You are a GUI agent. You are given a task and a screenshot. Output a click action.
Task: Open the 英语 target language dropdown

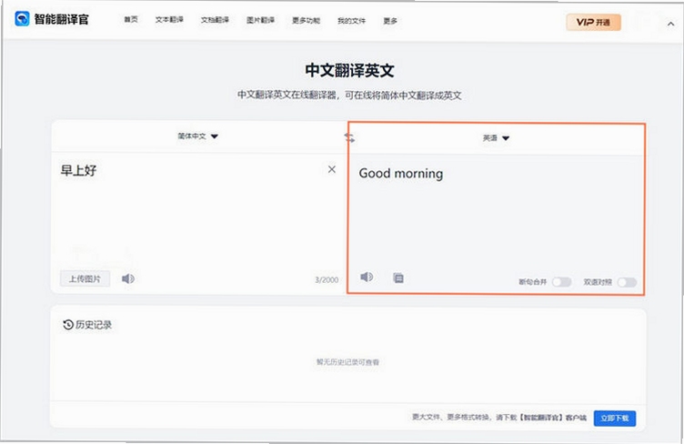point(496,137)
